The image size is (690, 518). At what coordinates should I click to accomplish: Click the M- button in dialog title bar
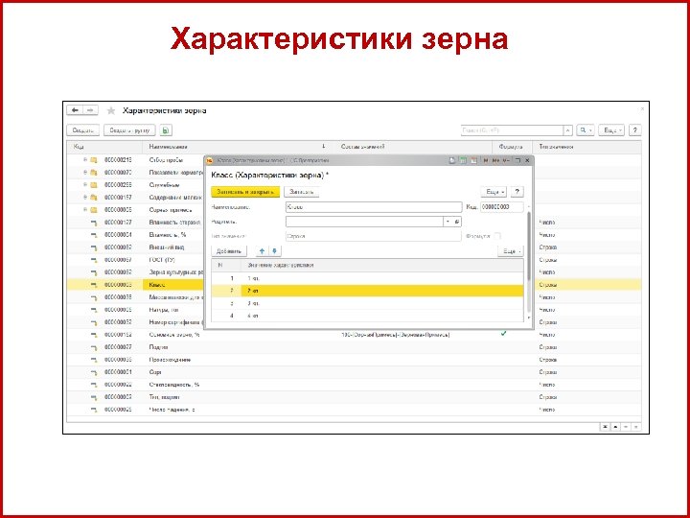[x=507, y=161]
